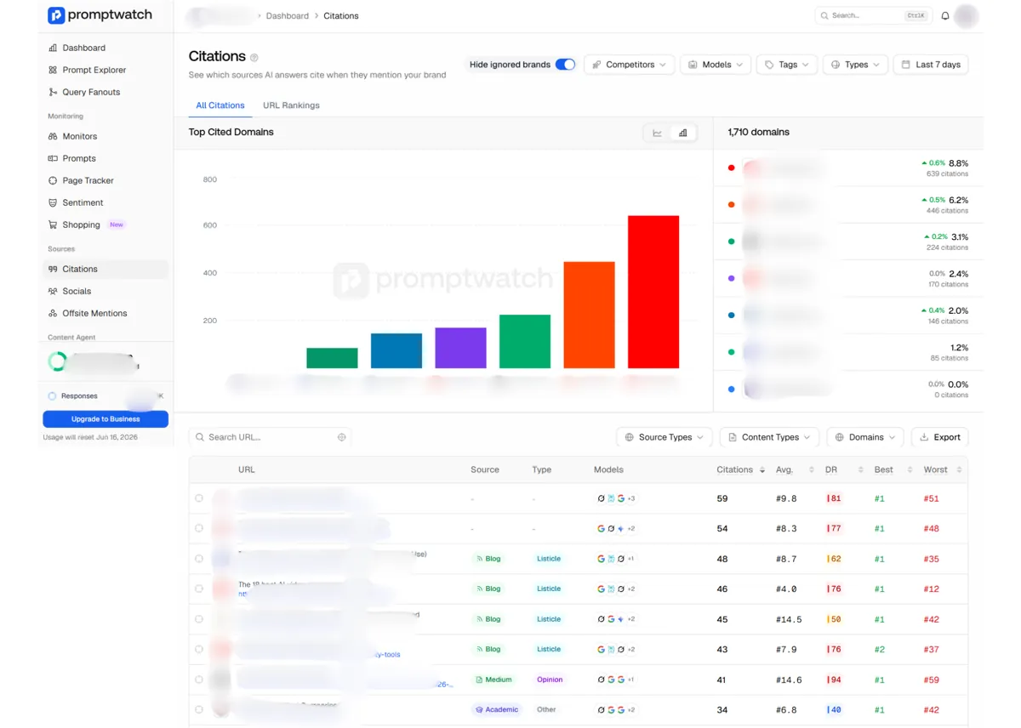Click the Prompts sidebar icon

click(x=53, y=158)
